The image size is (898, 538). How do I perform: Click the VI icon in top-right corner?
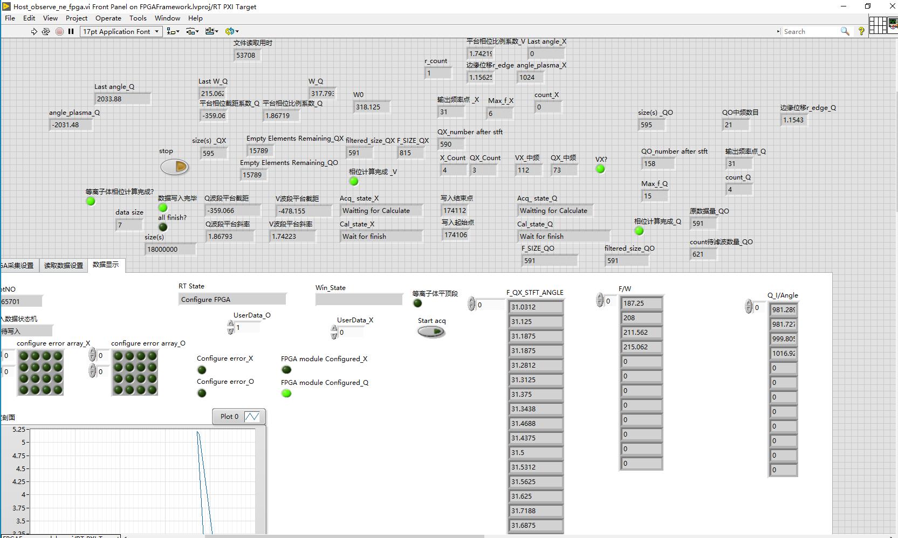[893, 25]
